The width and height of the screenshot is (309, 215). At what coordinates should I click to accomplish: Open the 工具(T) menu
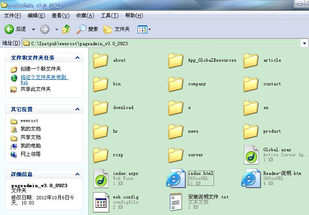coord(109,16)
